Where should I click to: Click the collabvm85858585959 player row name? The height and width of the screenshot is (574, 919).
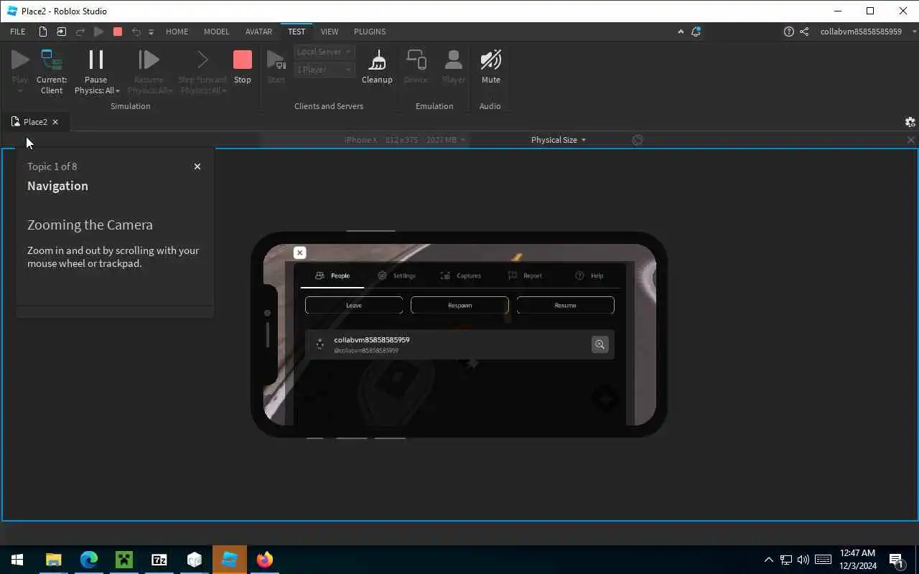point(372,340)
